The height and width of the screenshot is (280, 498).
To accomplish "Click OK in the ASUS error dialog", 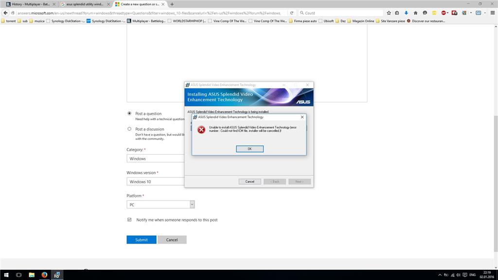I will (249, 149).
